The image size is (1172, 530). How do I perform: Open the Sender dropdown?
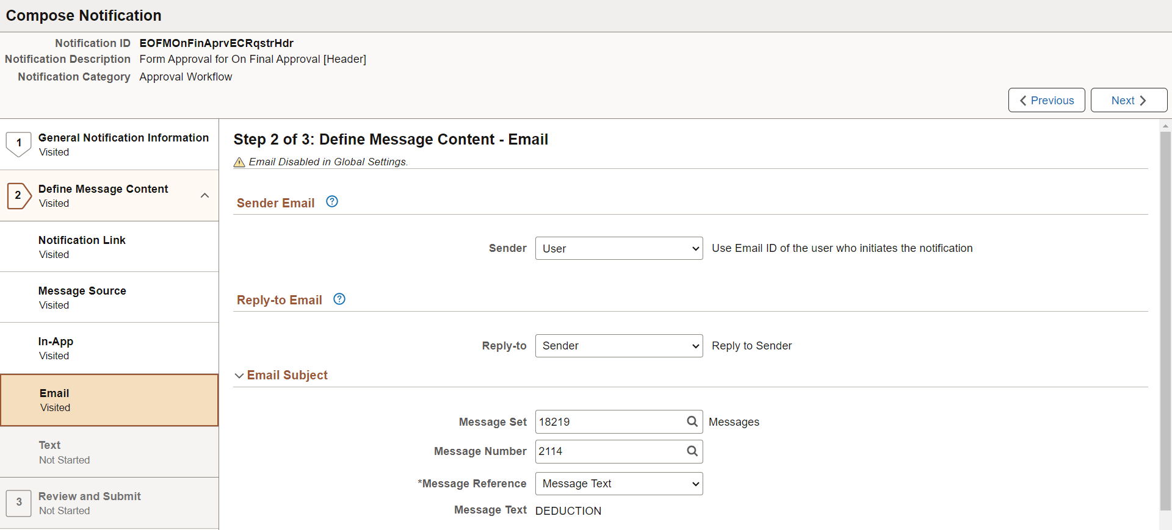pos(619,248)
